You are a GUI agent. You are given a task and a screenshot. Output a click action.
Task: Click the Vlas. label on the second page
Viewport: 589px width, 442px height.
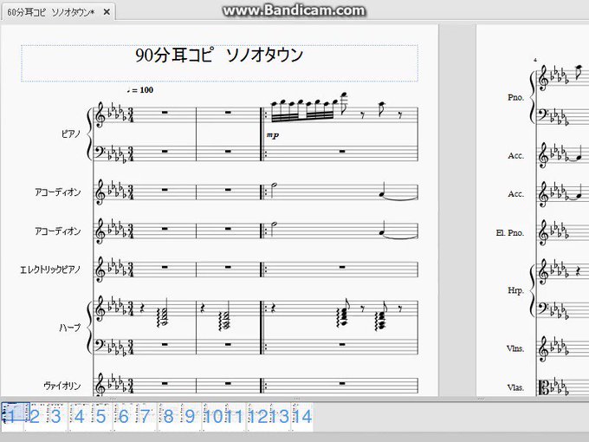(x=515, y=387)
